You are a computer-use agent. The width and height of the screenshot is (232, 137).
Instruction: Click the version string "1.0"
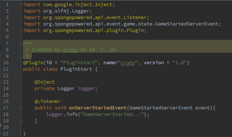coord(180,63)
